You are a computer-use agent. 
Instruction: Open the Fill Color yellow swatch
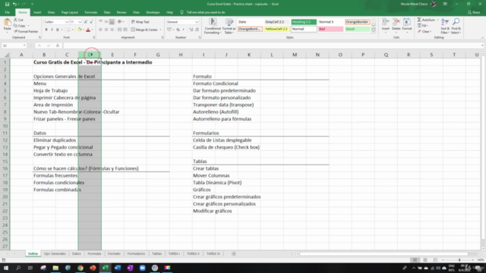click(79, 30)
